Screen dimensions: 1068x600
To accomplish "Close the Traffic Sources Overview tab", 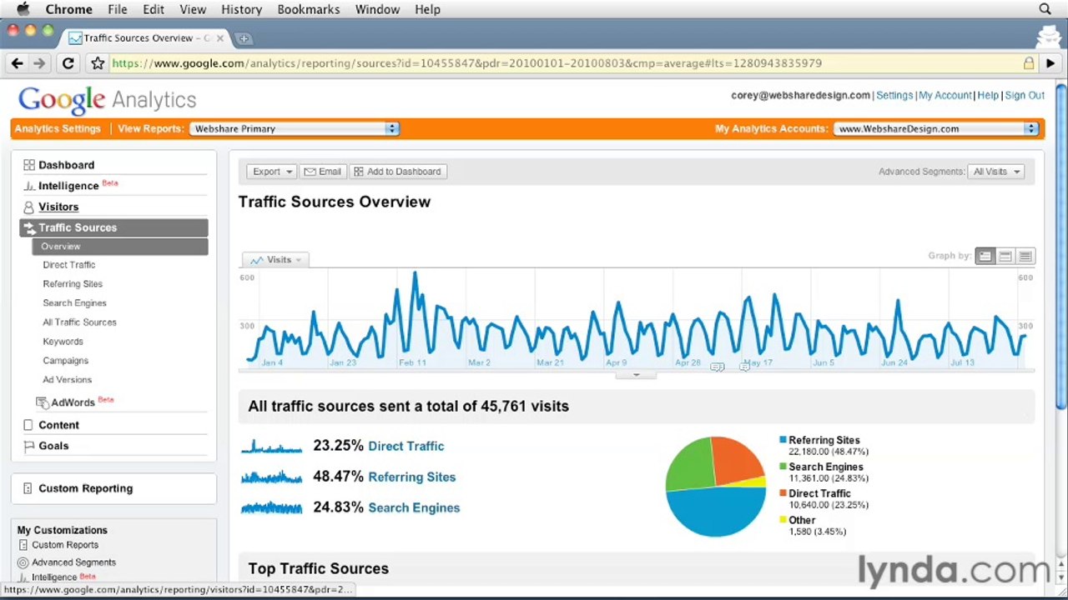I will coord(220,38).
